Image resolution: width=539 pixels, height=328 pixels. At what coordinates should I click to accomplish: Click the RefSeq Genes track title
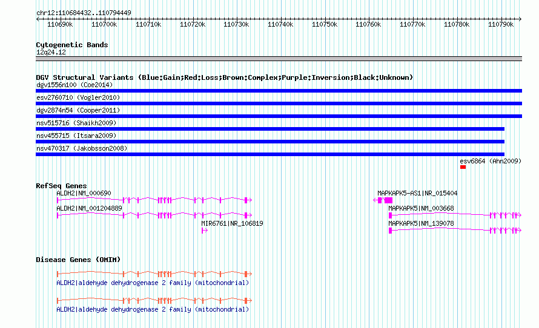click(61, 186)
